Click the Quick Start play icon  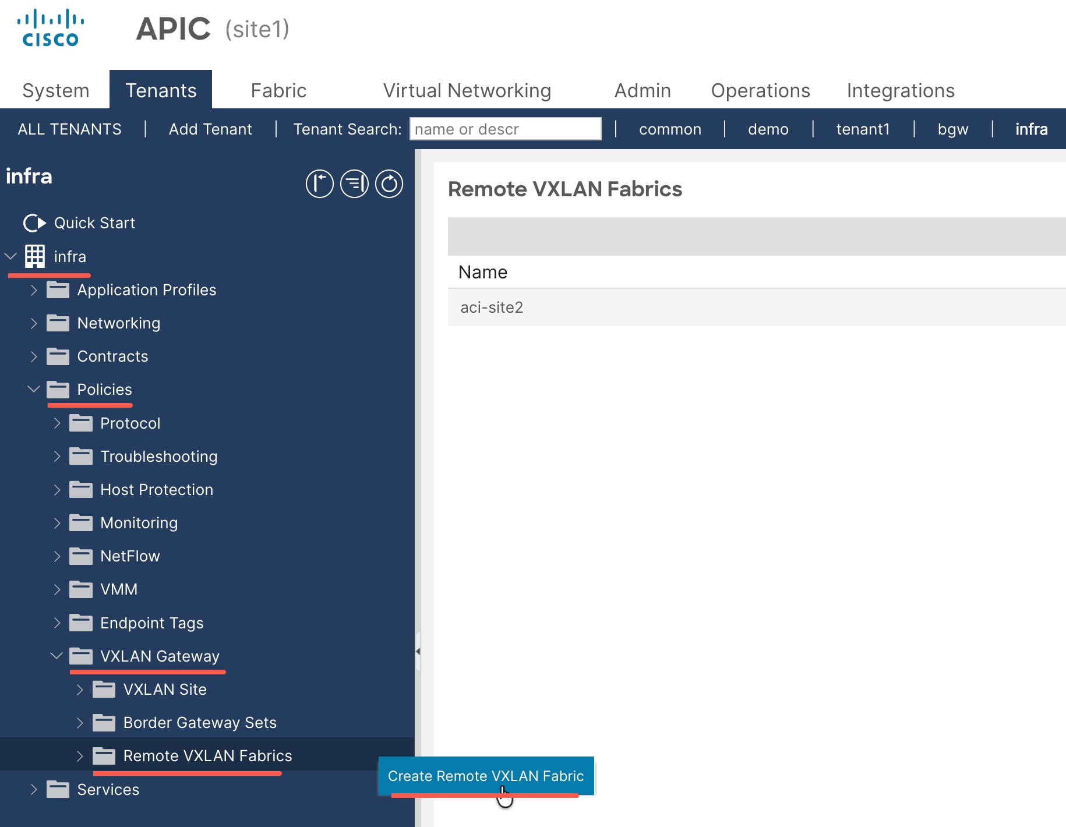(x=34, y=223)
